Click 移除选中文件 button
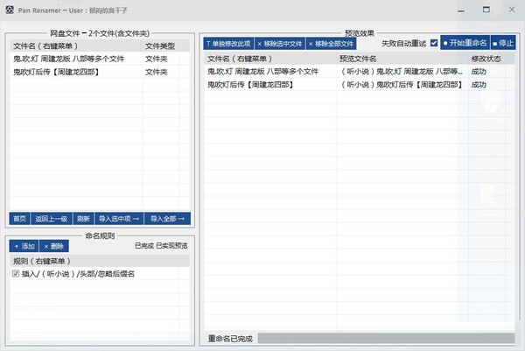This screenshot has width=525, height=351. [x=280, y=44]
